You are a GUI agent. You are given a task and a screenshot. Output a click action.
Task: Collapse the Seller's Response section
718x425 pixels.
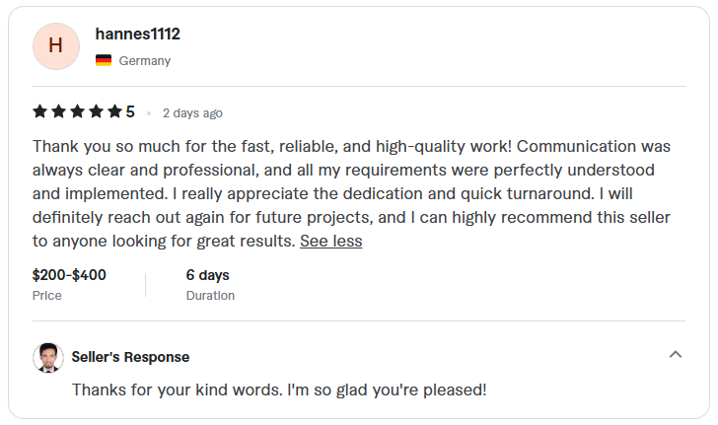[x=676, y=355]
